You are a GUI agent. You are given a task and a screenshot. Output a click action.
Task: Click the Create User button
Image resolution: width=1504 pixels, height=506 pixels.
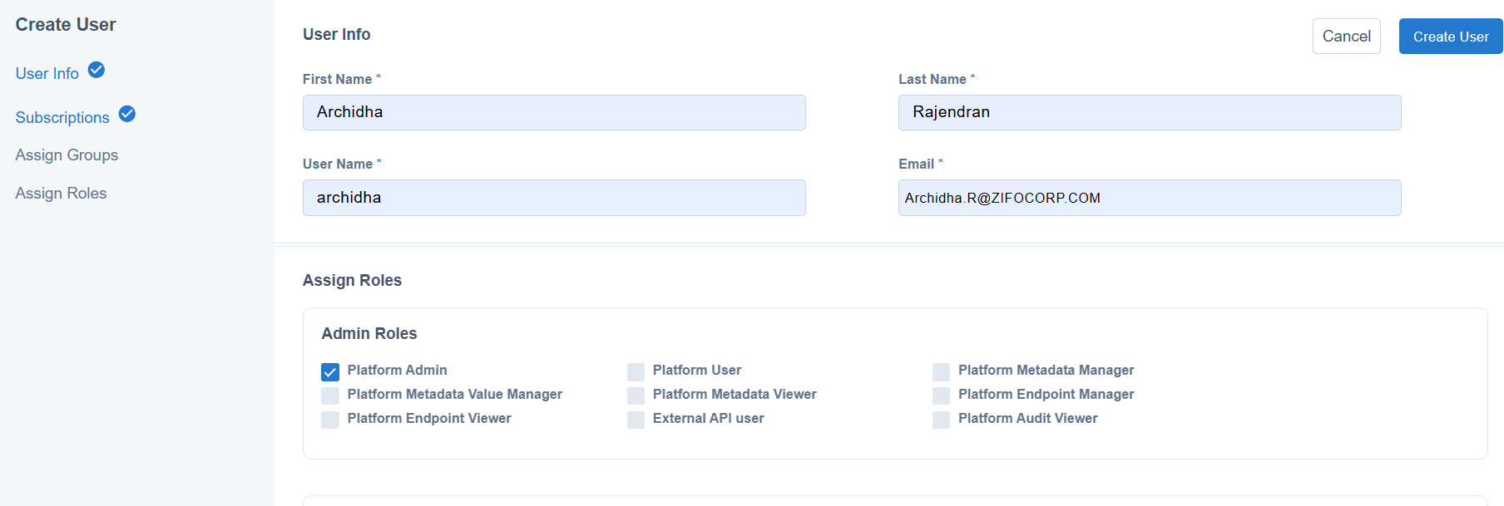pyautogui.click(x=1451, y=36)
